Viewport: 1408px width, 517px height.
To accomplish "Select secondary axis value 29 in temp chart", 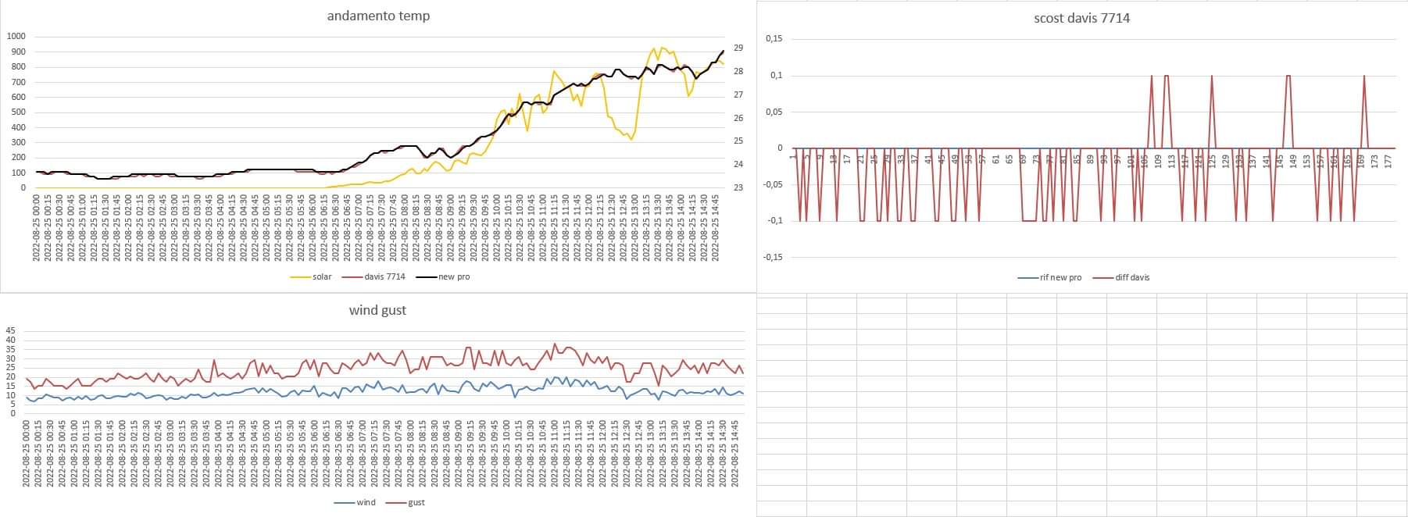I will [x=738, y=48].
